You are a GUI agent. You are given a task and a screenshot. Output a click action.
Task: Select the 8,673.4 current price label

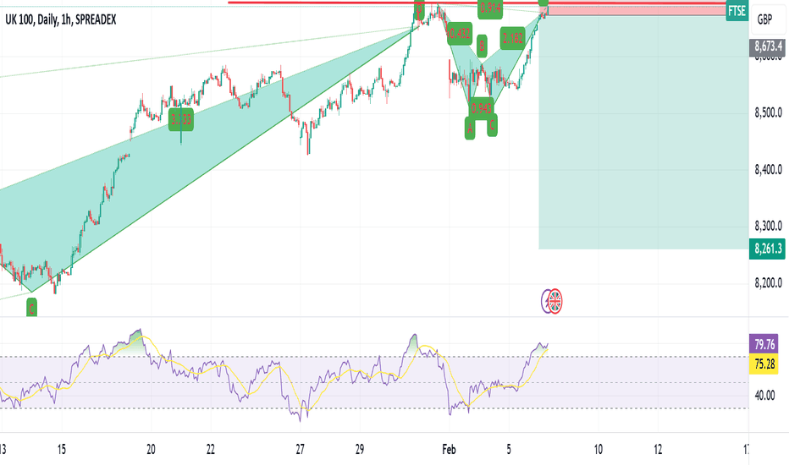coord(768,46)
